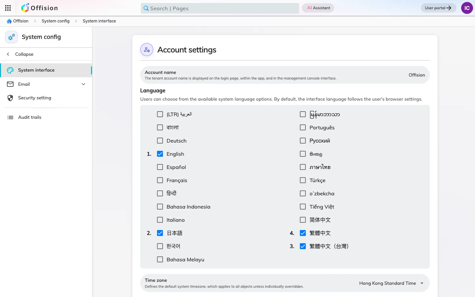
Task: Open the apps grid launcher icon
Action: (x=8, y=8)
